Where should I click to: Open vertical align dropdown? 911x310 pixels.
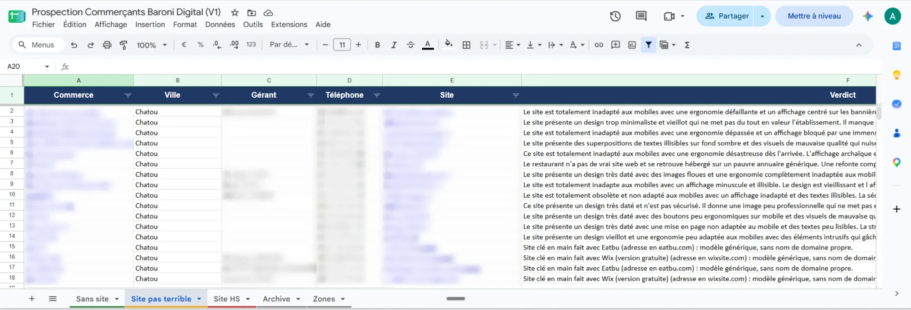(x=534, y=45)
